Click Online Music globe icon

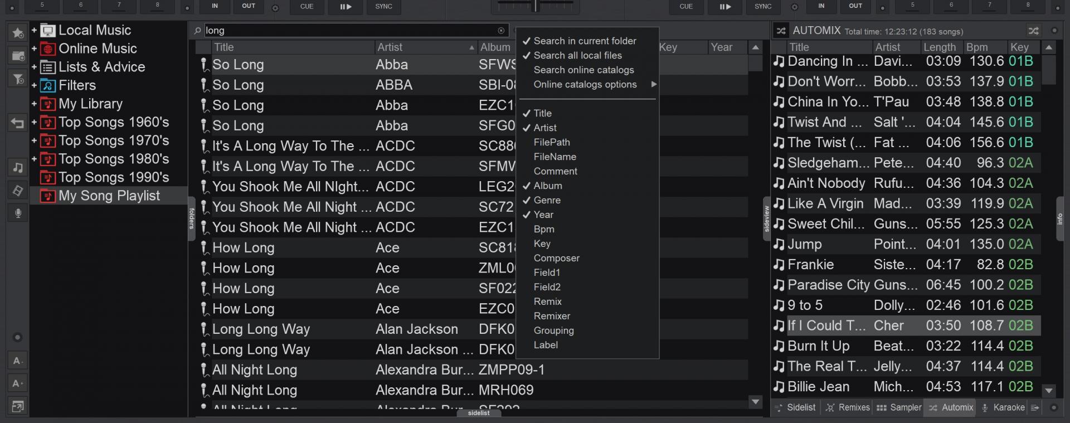click(48, 49)
